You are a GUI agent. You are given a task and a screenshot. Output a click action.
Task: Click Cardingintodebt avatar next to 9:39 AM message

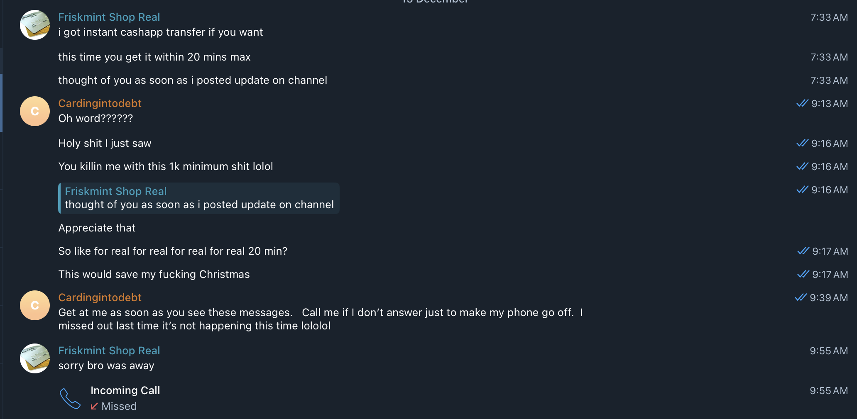(x=35, y=305)
